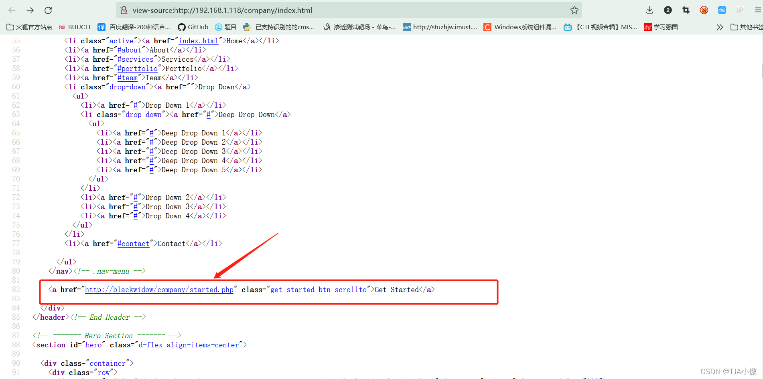The width and height of the screenshot is (763, 379).
Task: Click the red blocked-circle extension icon
Action: (704, 10)
